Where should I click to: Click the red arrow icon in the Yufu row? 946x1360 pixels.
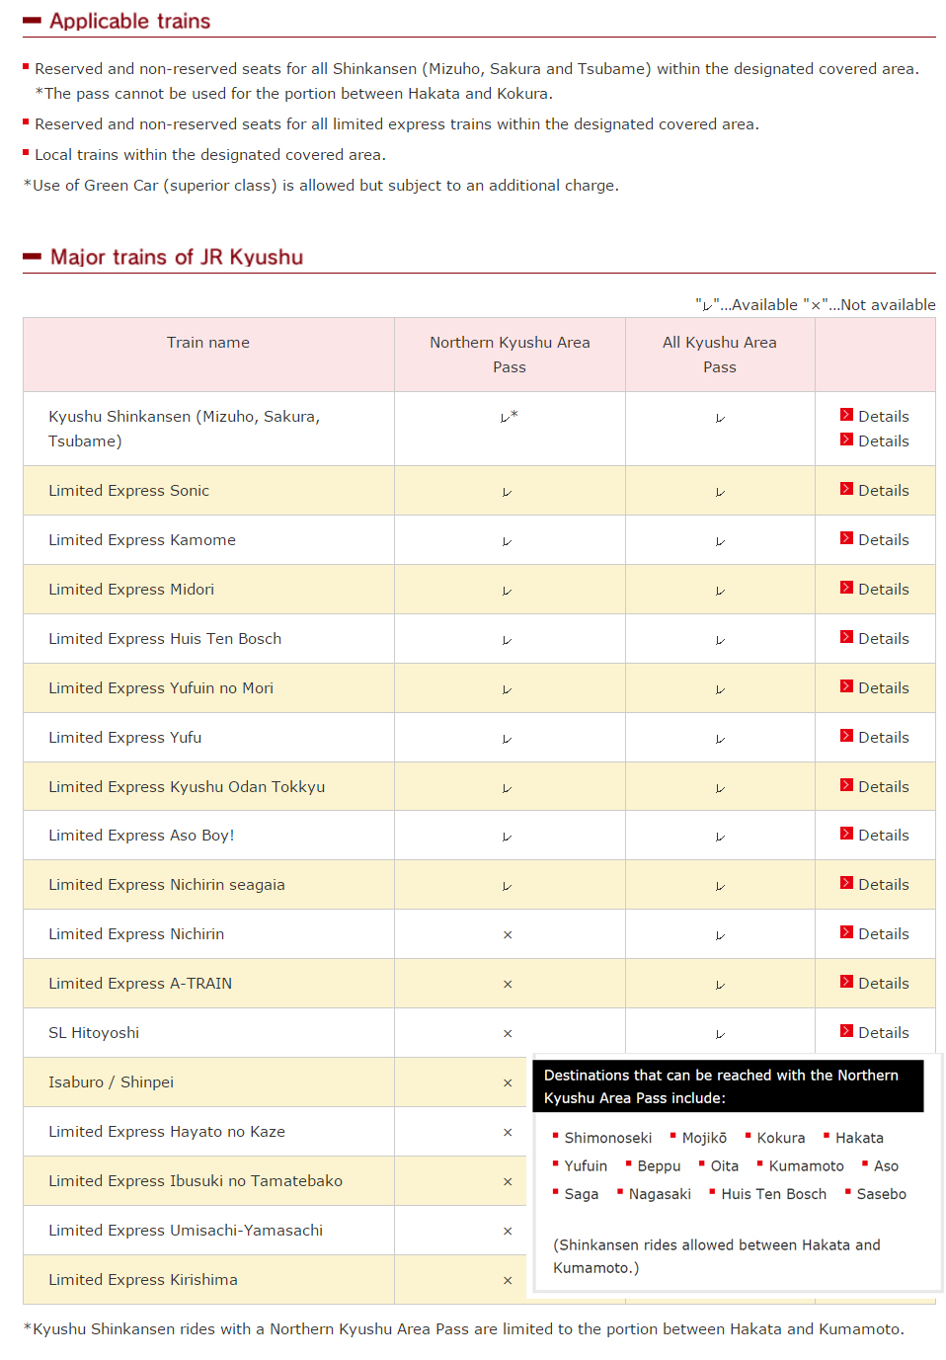pos(846,736)
